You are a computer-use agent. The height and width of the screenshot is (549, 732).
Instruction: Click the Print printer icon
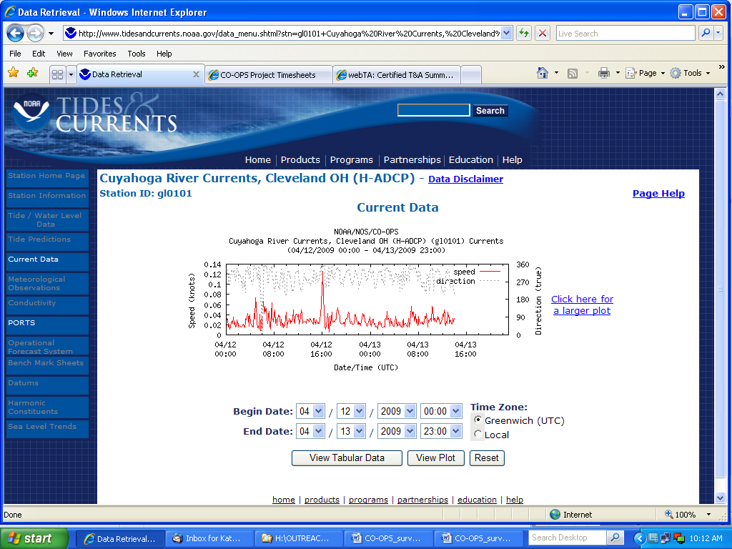(x=603, y=73)
